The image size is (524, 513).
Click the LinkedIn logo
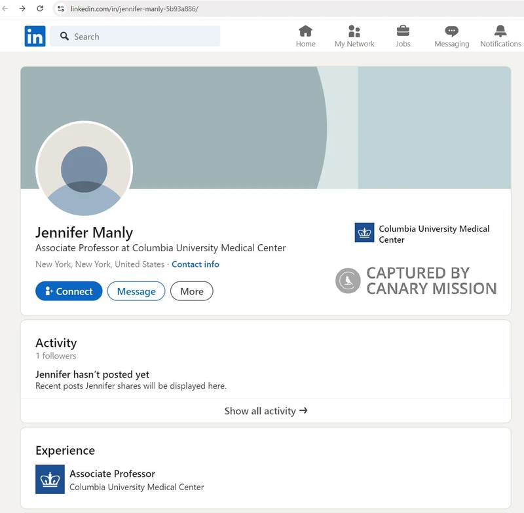[x=35, y=37]
